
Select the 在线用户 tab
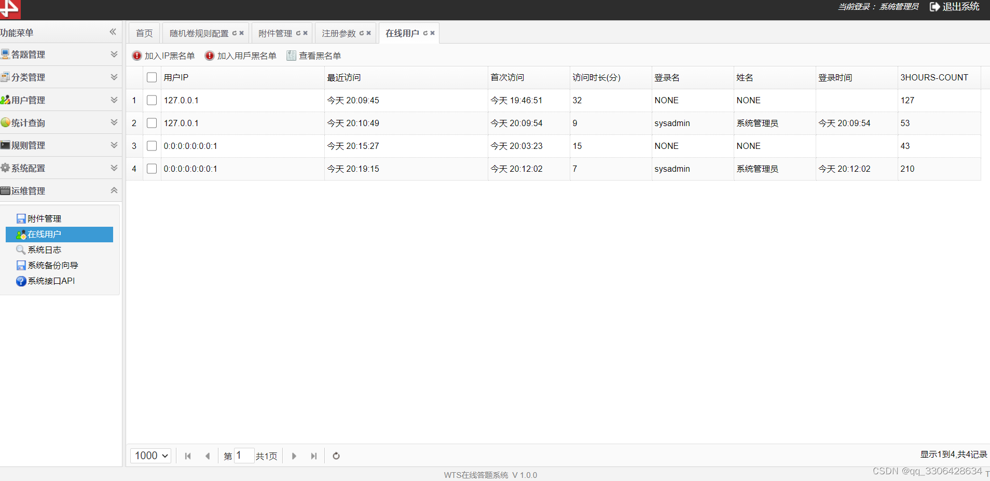[x=402, y=33]
